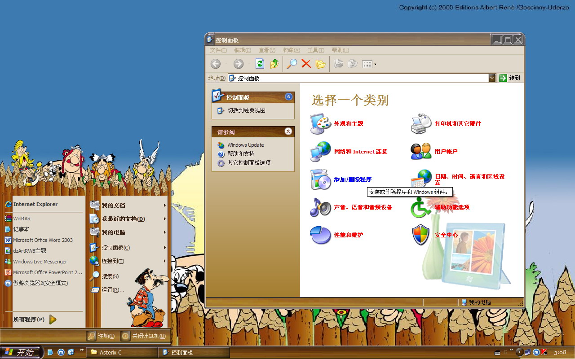Screen dimensions: 575x359
Task: Open the 辅助功能选项 category link
Action: [x=452, y=207]
